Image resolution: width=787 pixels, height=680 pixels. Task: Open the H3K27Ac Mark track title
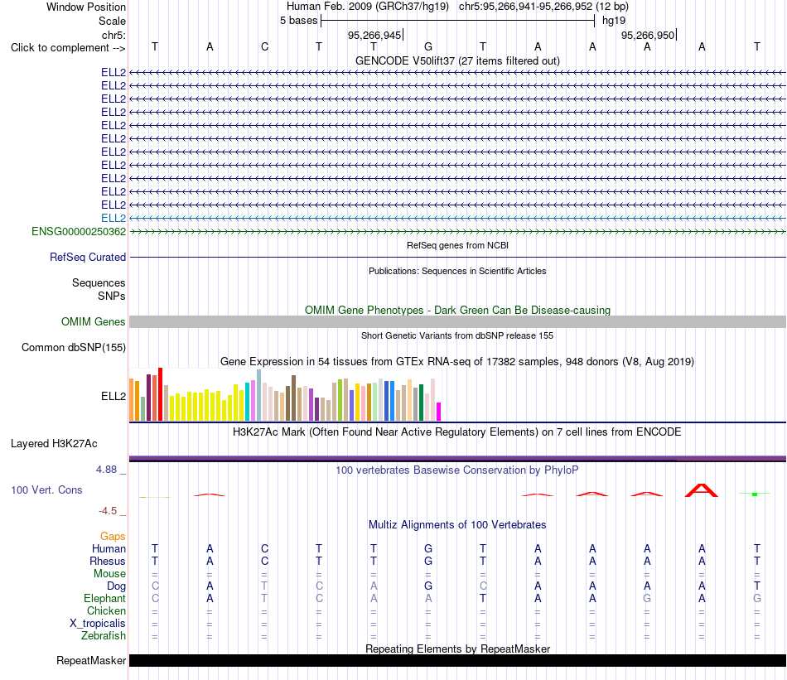[457, 432]
